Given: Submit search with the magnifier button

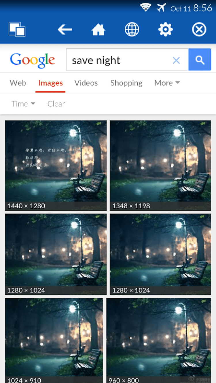Looking at the screenshot, I should (x=200, y=60).
